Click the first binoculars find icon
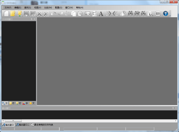 click(131, 14)
